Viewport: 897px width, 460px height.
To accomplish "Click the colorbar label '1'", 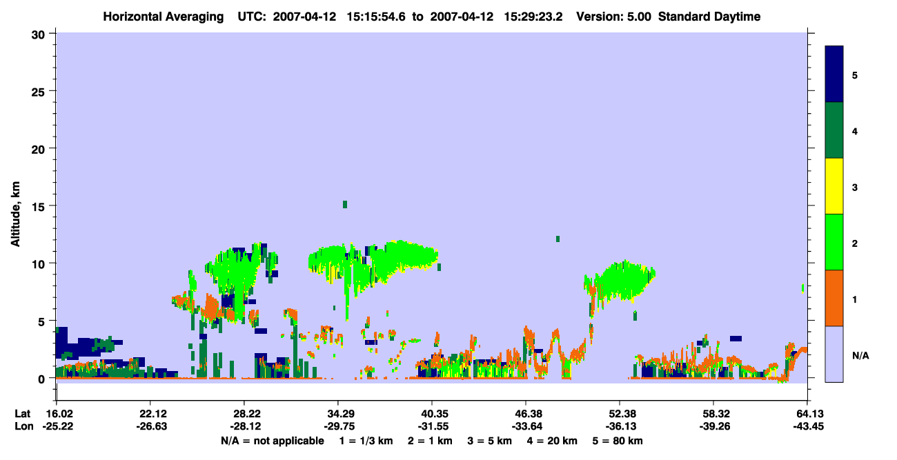I will [856, 299].
